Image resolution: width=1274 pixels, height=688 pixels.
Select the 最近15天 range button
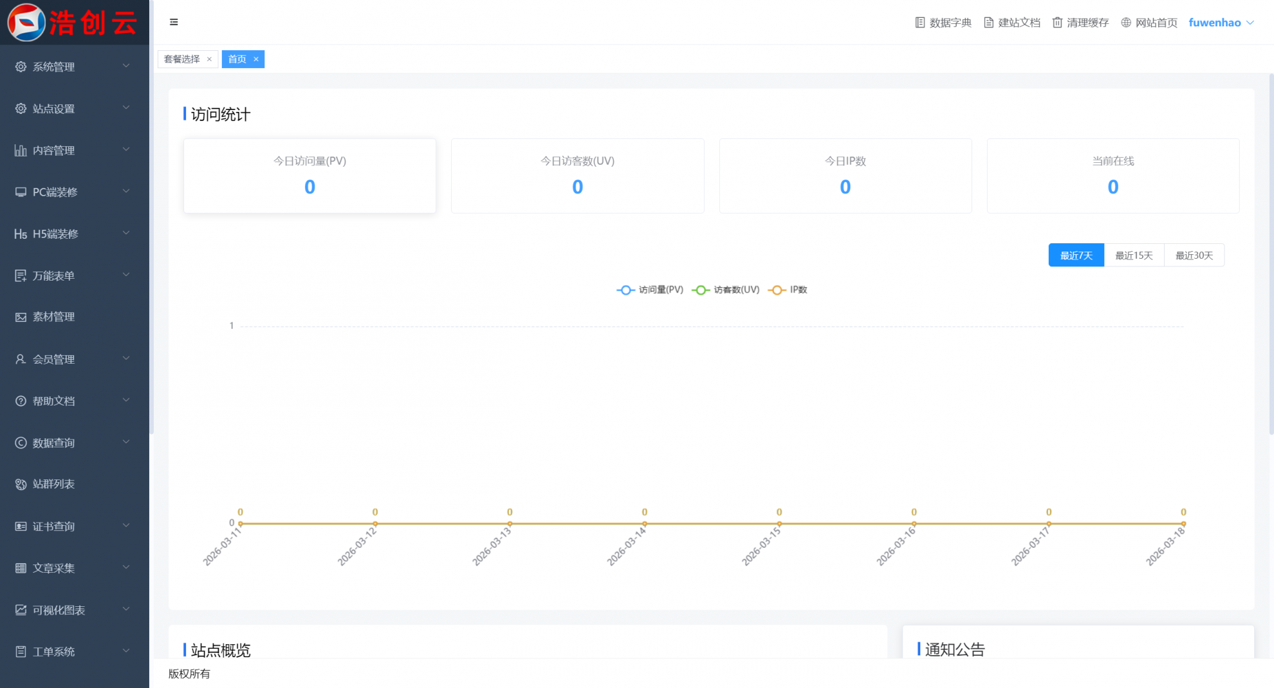pos(1134,256)
